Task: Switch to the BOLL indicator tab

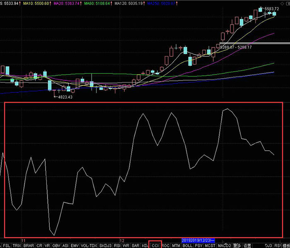Action: (187, 246)
